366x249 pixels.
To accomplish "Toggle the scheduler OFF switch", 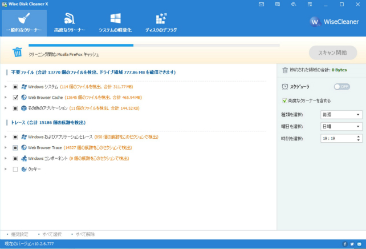I will click(341, 87).
